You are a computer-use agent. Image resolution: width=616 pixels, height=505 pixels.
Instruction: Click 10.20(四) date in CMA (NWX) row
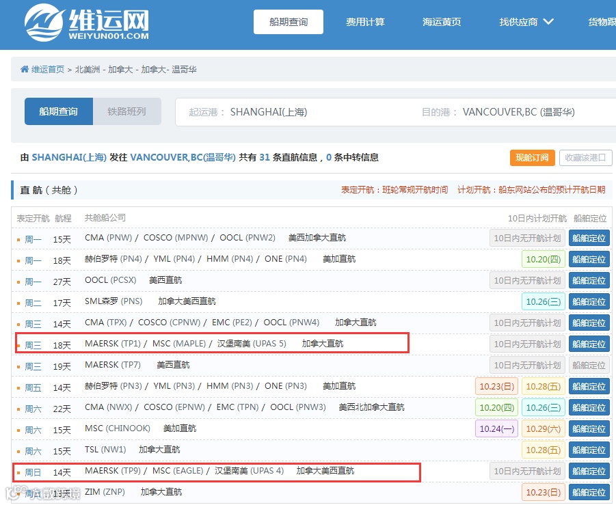[x=497, y=408]
